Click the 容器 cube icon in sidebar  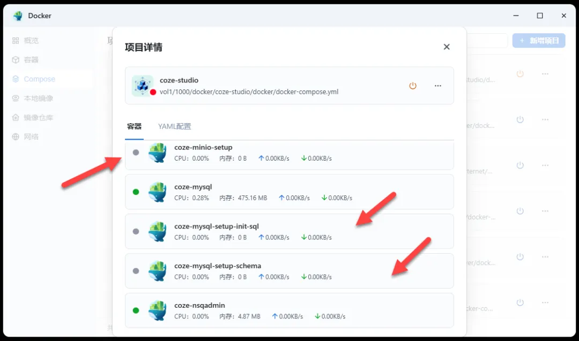pyautogui.click(x=16, y=60)
